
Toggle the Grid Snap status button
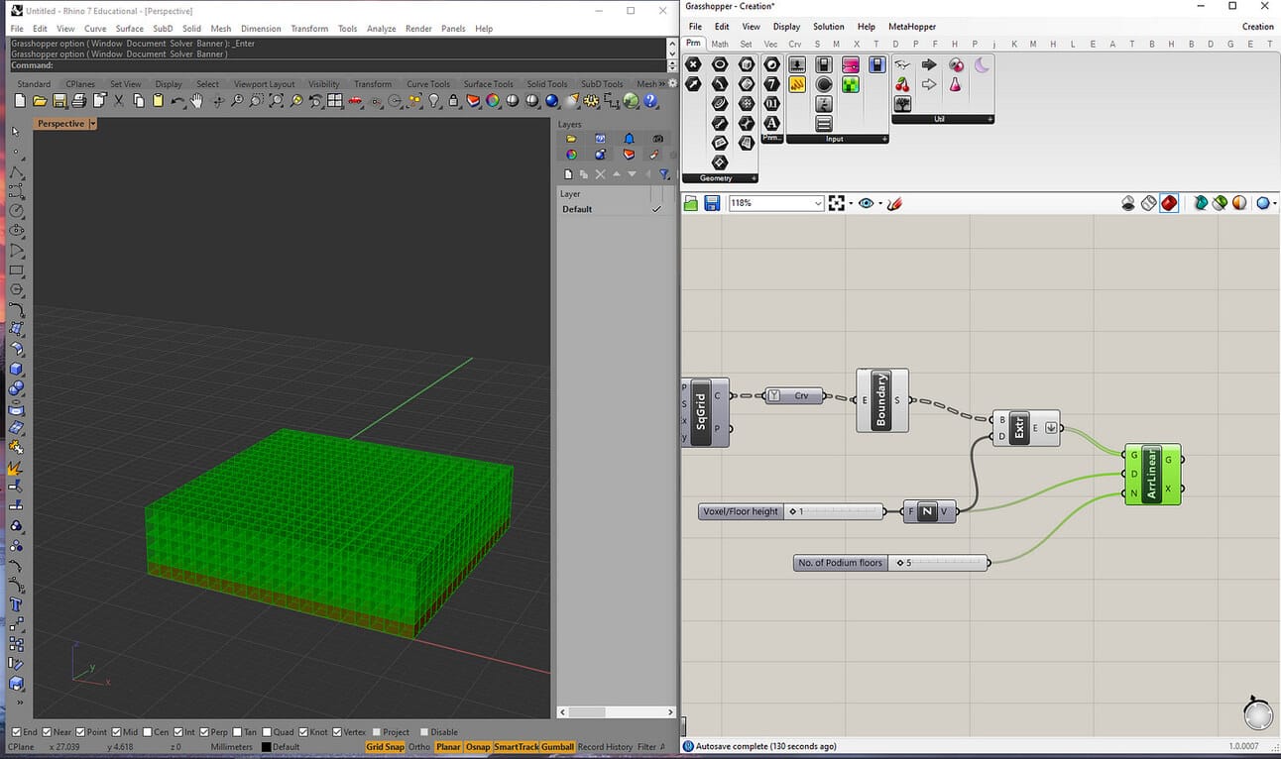[385, 747]
